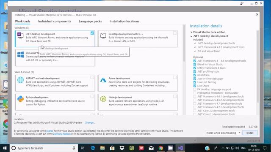Screen dimensions: 271x152
Task: Check the Azure development workload
Action: coord(175,77)
